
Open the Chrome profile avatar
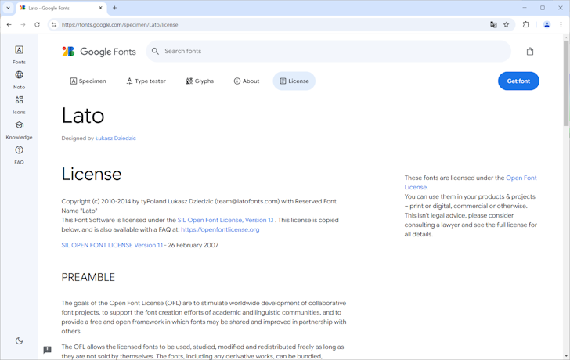click(547, 25)
